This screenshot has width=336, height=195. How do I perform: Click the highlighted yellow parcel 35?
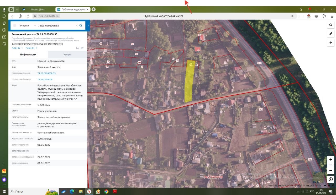click(190, 81)
